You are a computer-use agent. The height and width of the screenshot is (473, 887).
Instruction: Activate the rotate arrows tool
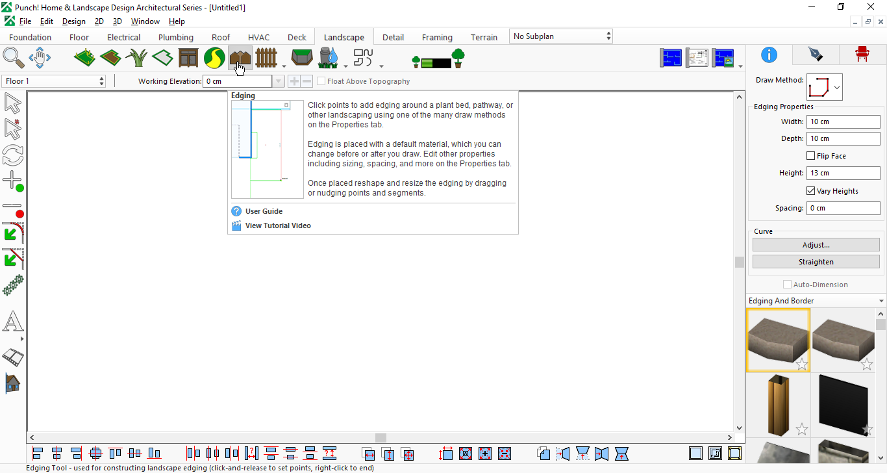pyautogui.click(x=13, y=155)
